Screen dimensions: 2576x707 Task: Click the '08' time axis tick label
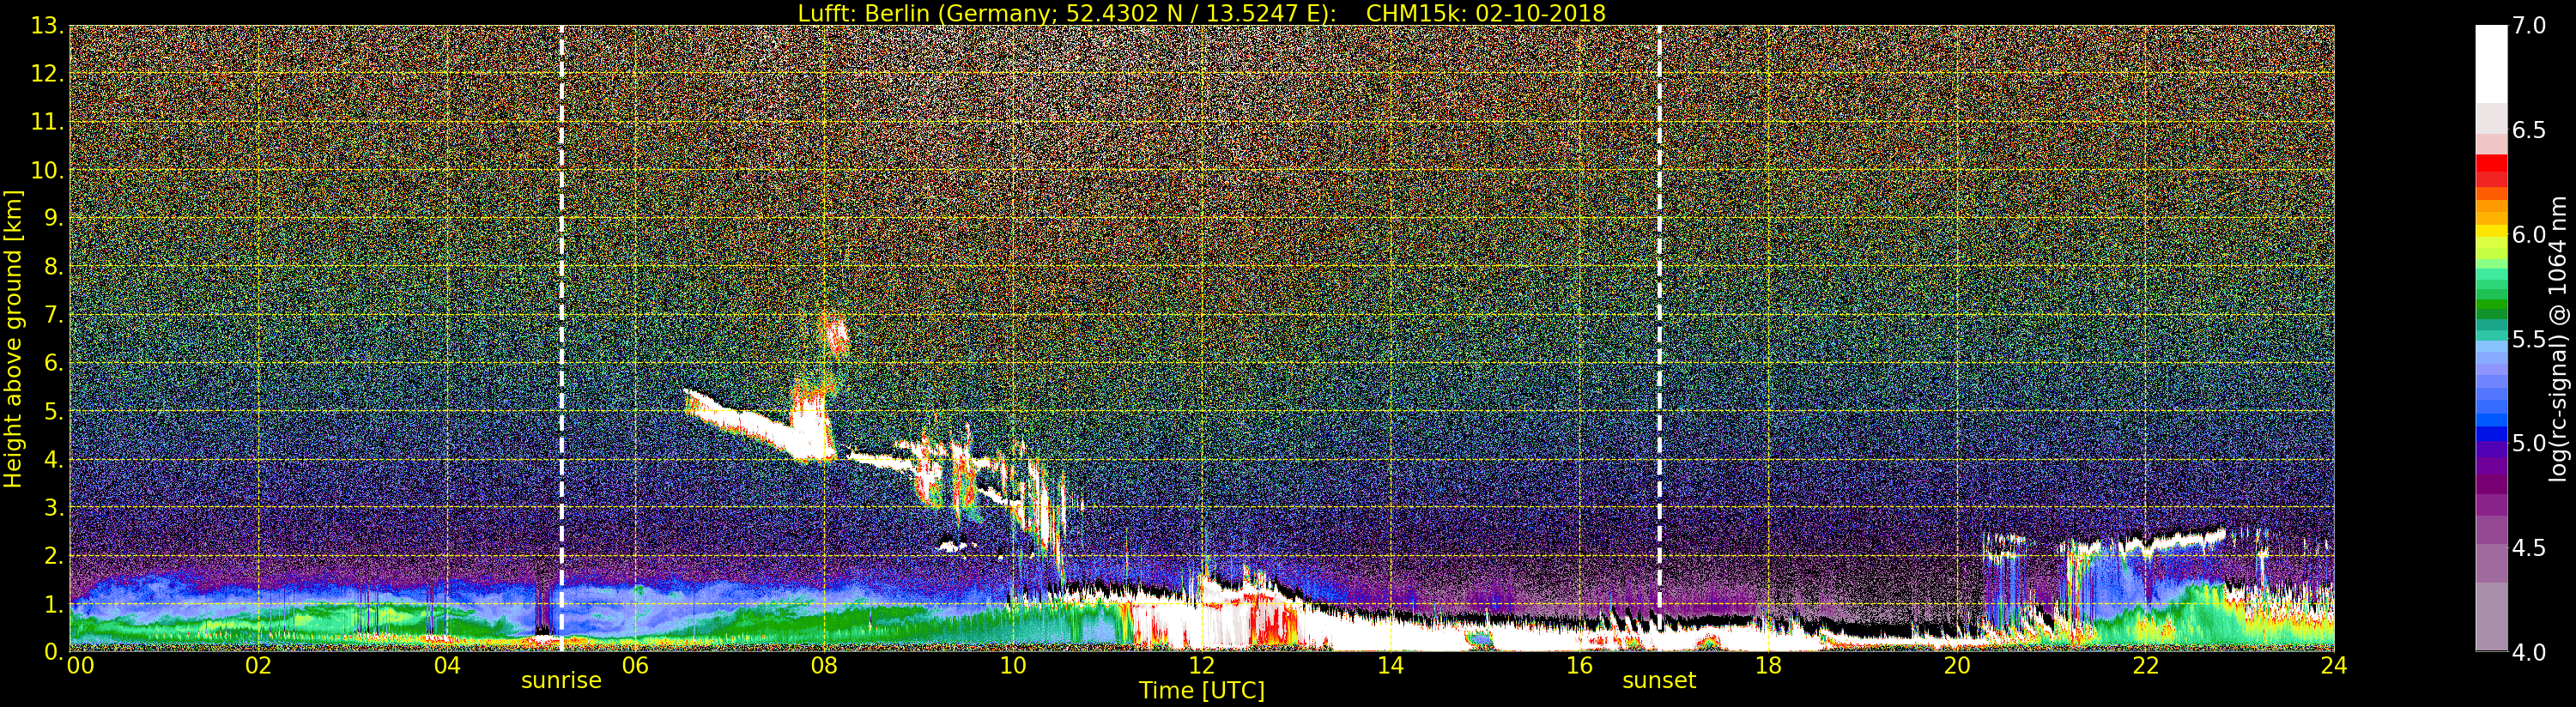pos(823,665)
